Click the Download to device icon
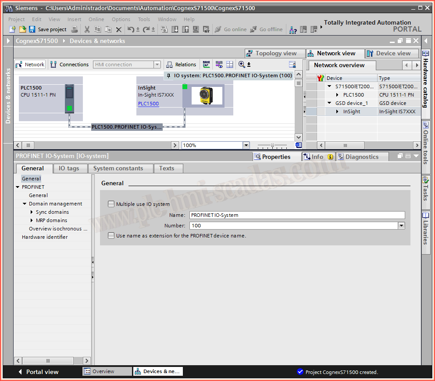 coord(175,29)
